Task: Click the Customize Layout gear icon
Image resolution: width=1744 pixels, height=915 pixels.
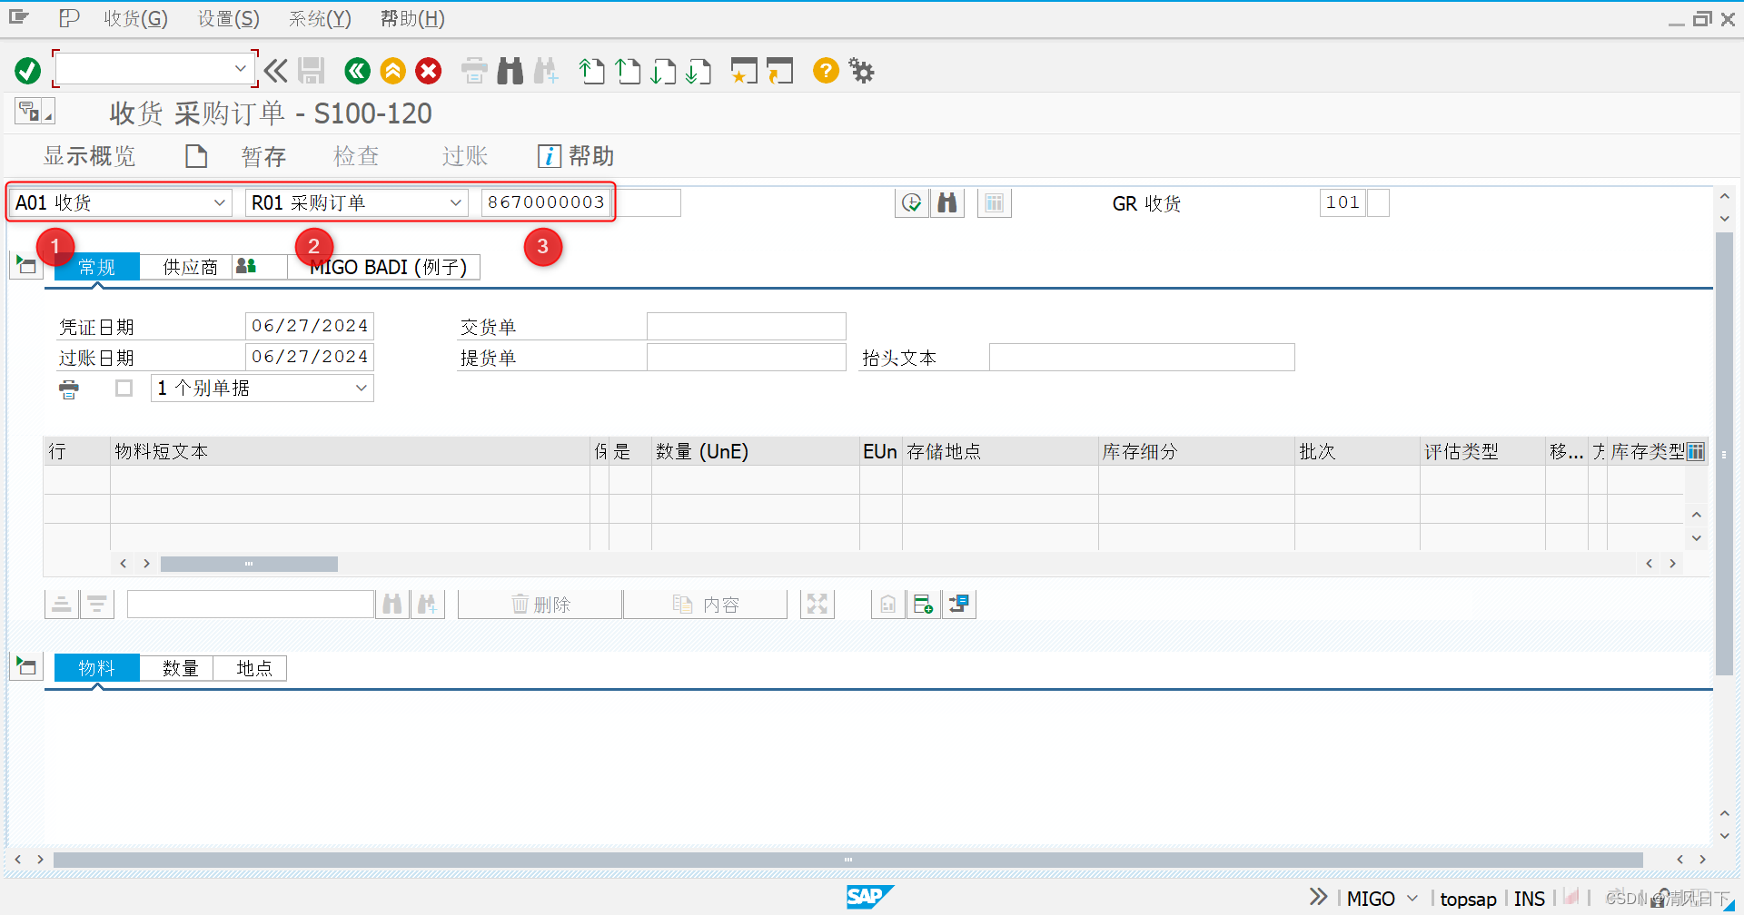Action: [x=861, y=71]
